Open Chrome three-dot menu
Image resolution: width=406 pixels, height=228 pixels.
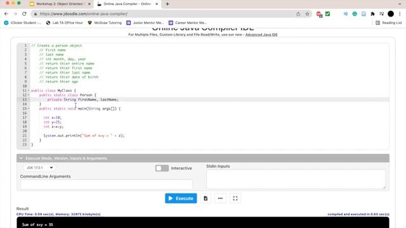click(400, 14)
